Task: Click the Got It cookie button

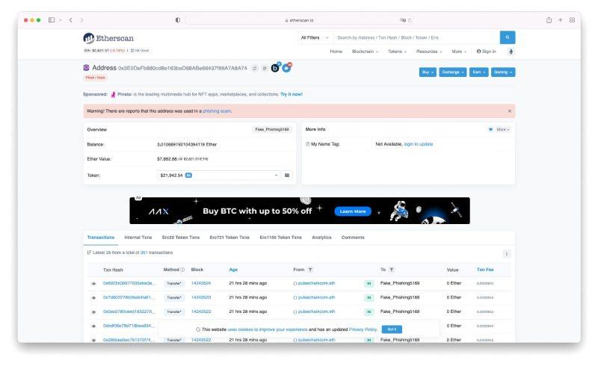Action: 392,329
